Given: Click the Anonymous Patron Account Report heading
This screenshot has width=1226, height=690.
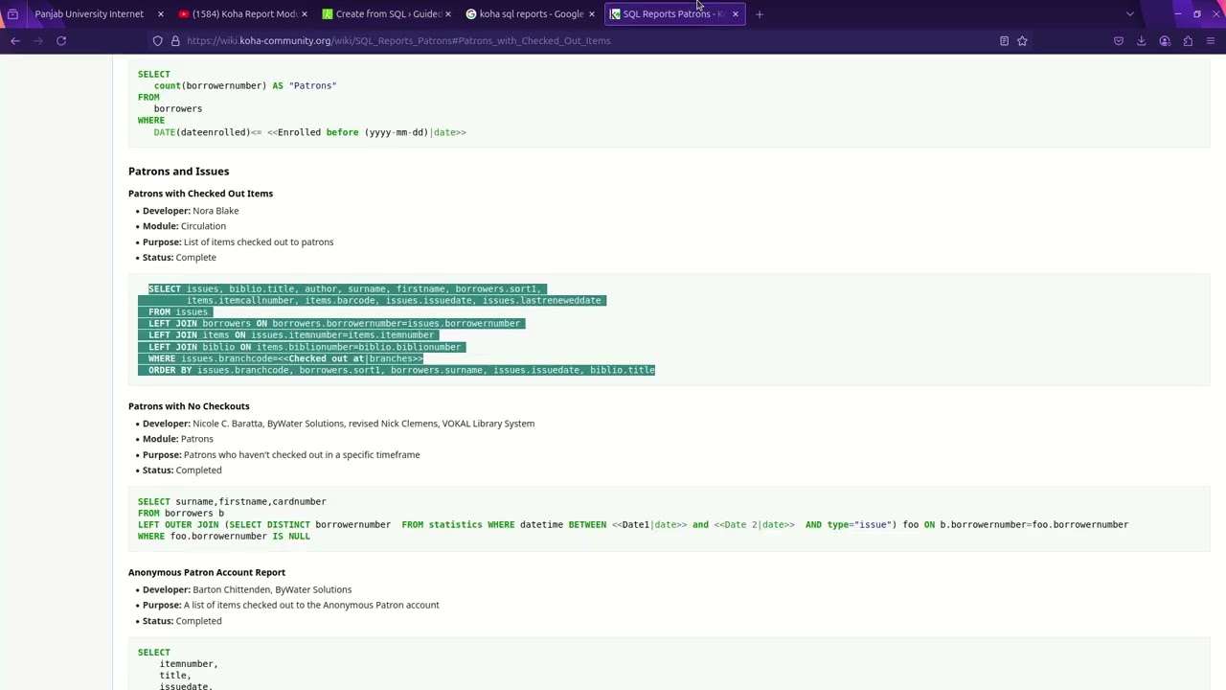Looking at the screenshot, I should [207, 572].
